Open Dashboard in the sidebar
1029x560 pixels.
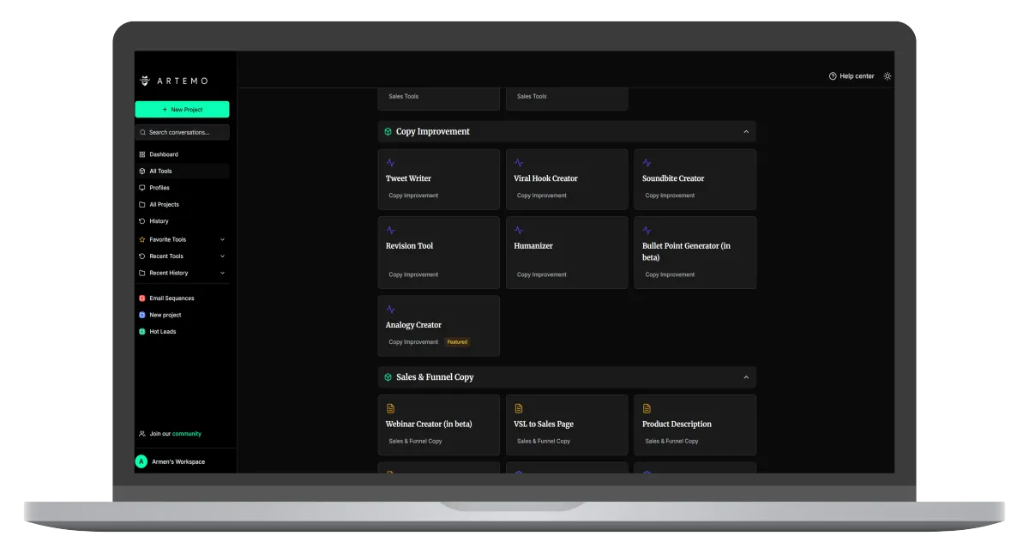(182, 154)
